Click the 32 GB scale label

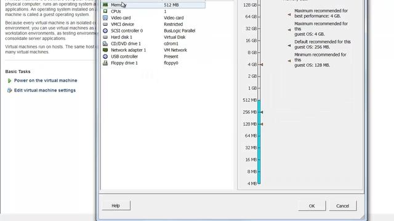click(x=251, y=29)
